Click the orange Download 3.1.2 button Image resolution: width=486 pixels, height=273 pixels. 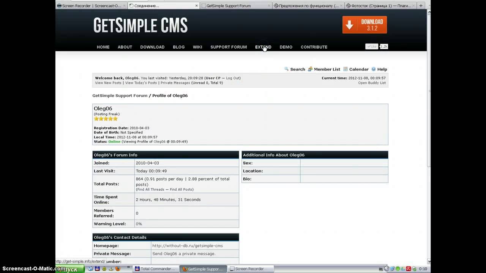point(364,25)
